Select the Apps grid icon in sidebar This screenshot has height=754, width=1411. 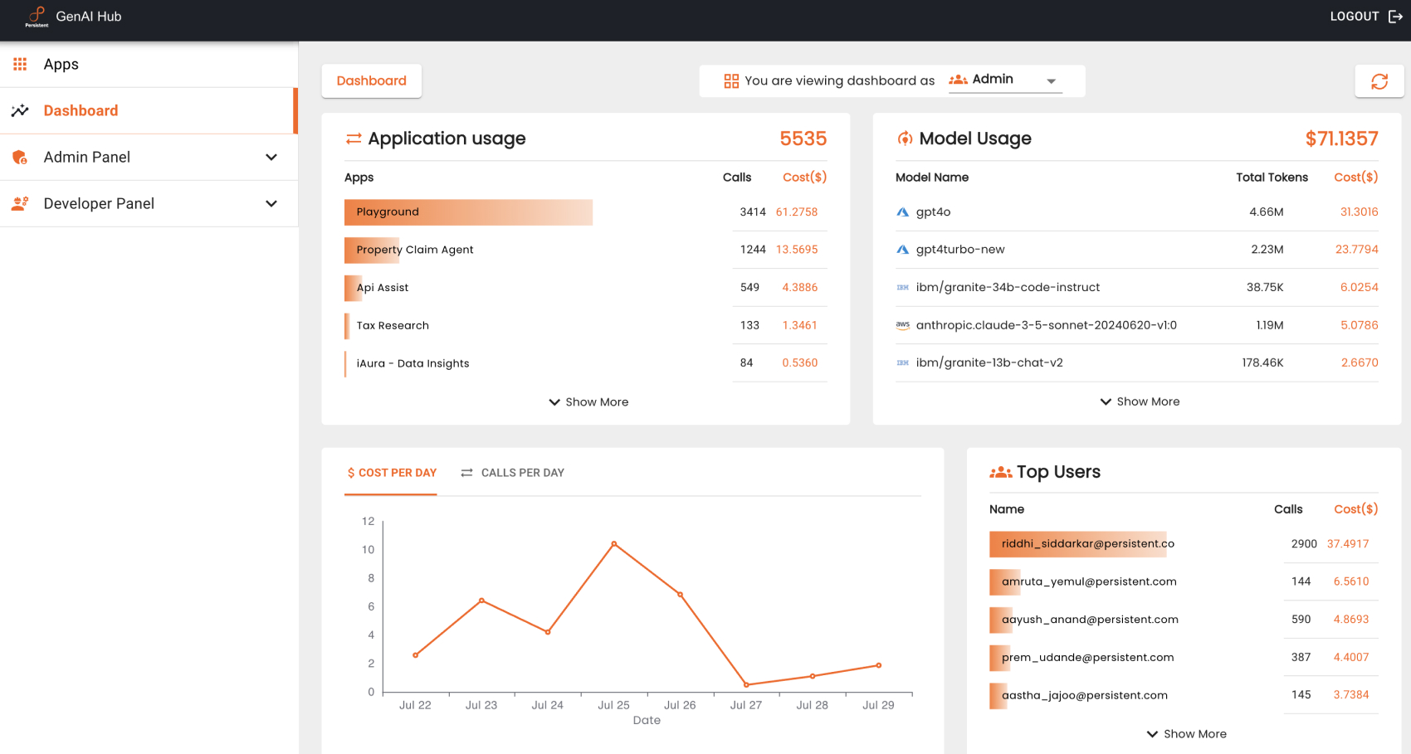coord(20,64)
